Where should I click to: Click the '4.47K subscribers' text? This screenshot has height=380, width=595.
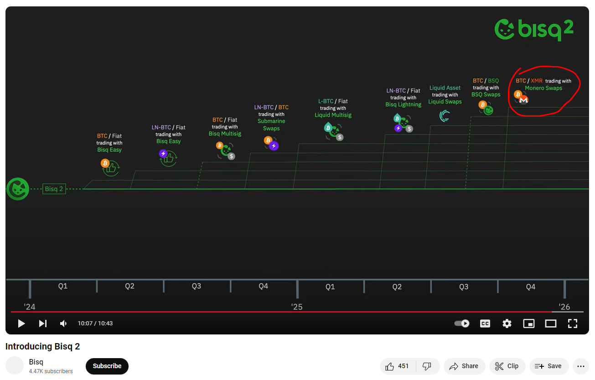[x=51, y=371]
